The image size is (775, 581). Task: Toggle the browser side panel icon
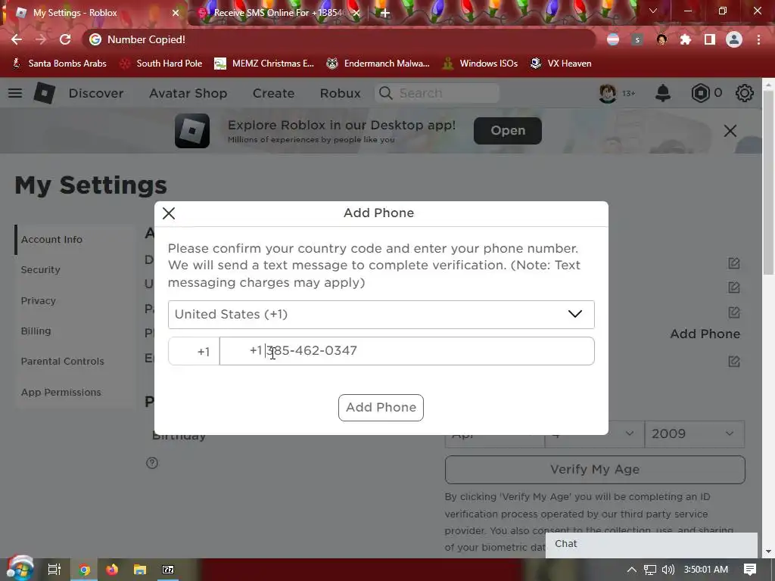(x=710, y=39)
